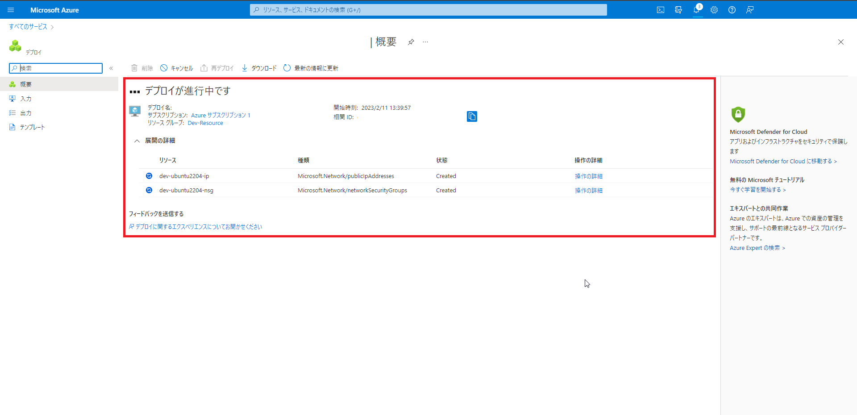The width and height of the screenshot is (857, 415).
Task: Focus the global resource search bar
Action: coord(428,10)
